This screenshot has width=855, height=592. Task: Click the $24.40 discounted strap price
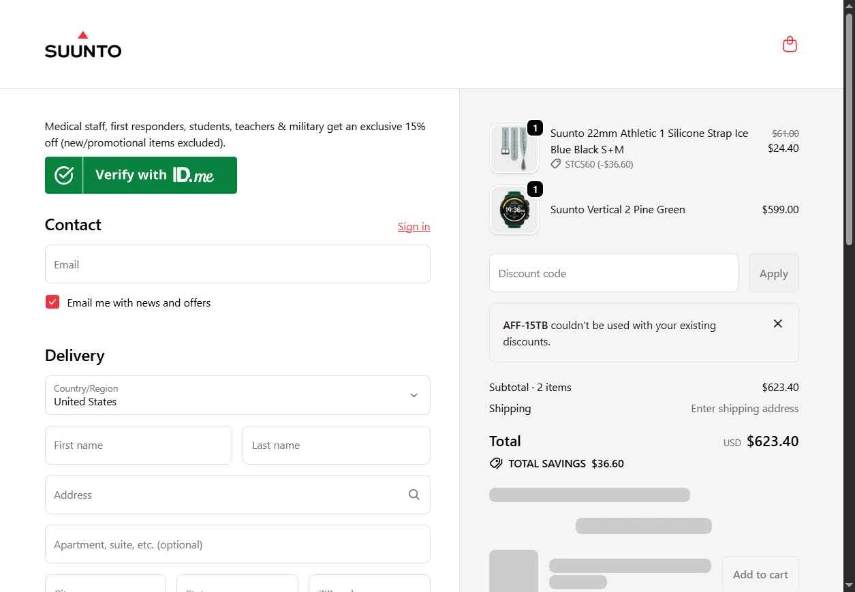[x=783, y=148]
